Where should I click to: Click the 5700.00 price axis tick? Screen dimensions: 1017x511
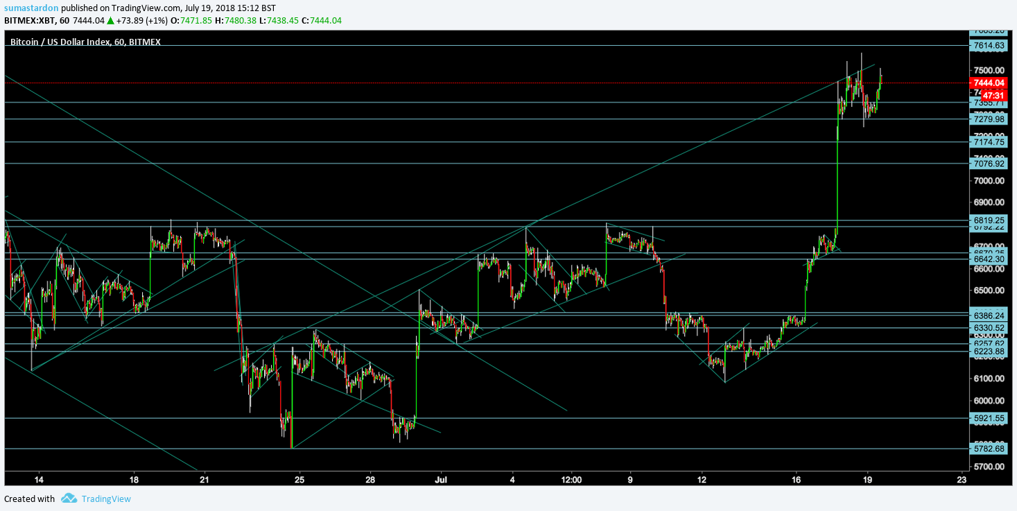coord(989,467)
